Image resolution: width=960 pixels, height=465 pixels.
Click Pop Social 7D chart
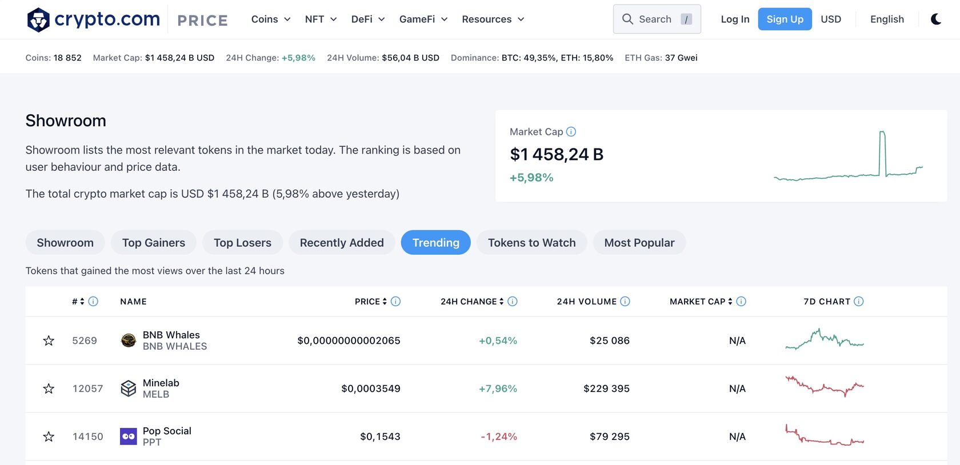tap(825, 435)
